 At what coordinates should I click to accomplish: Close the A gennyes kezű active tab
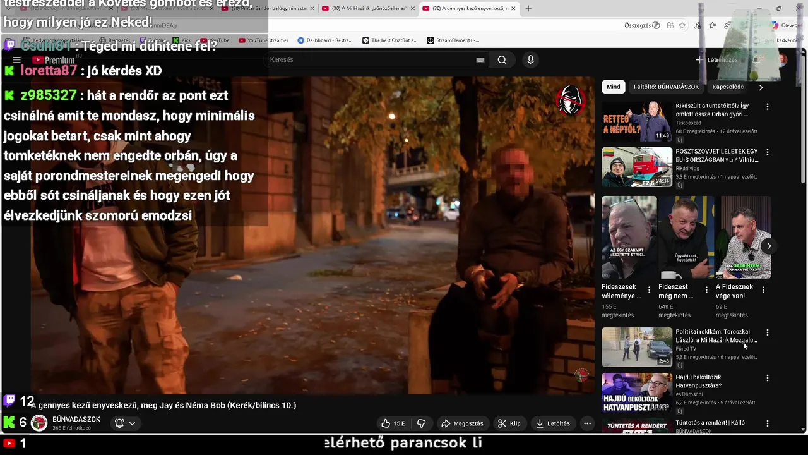(x=513, y=8)
